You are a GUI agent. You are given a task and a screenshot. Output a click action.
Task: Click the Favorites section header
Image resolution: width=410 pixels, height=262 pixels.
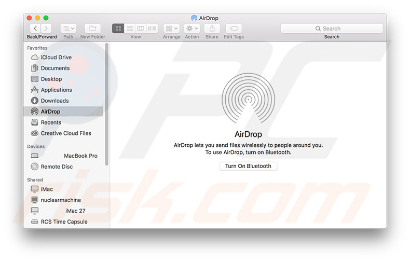(x=37, y=48)
